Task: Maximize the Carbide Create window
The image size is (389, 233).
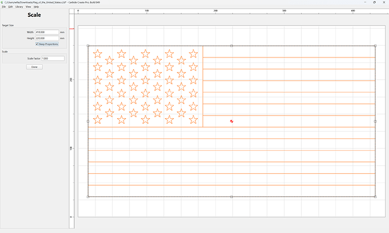Action: [374, 2]
